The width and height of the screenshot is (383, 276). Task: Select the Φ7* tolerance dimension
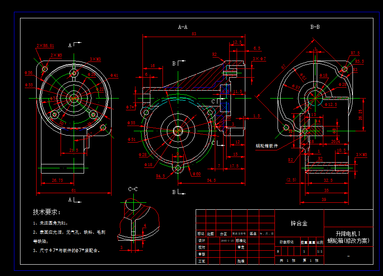pos(130,107)
